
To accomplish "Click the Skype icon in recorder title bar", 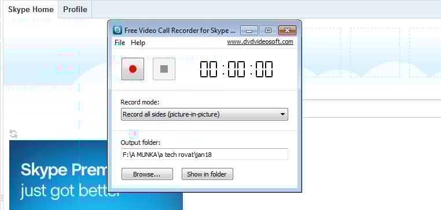I will [117, 30].
